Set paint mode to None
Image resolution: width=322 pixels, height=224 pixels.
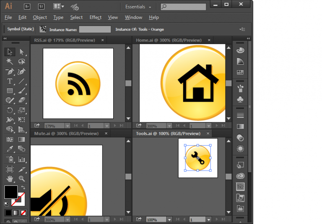(23, 213)
